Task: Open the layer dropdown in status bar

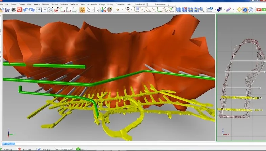Action: pos(87,150)
